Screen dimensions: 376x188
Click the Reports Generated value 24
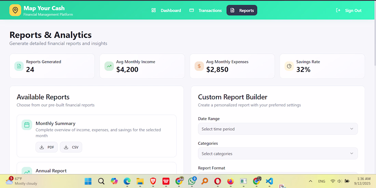[x=30, y=70]
